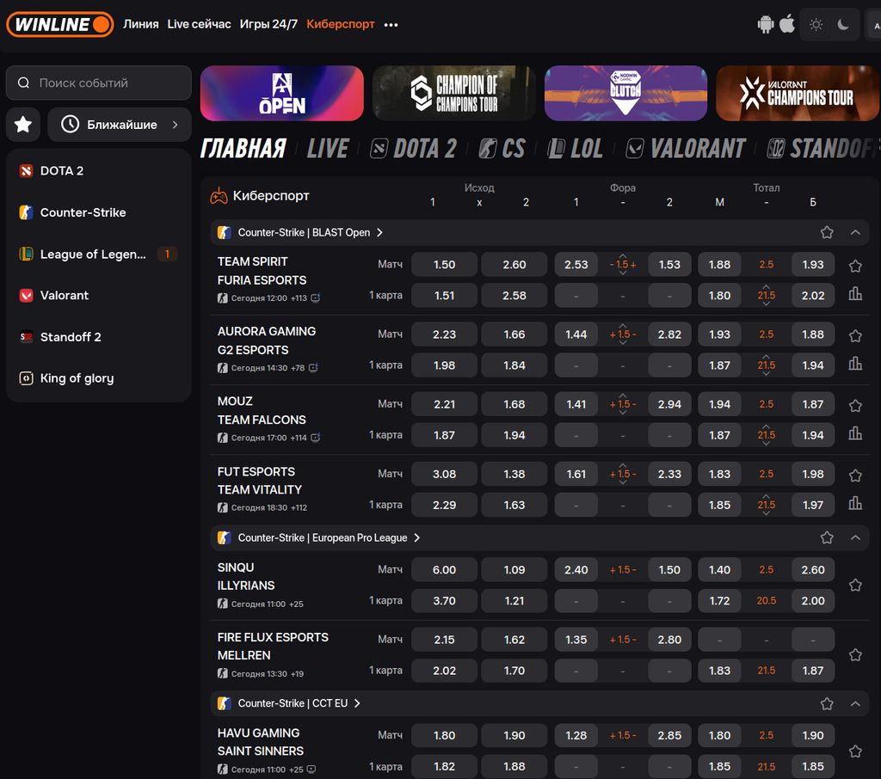The height and width of the screenshot is (779, 881).
Task: Open video stream icon for Aurora match
Action: click(313, 368)
